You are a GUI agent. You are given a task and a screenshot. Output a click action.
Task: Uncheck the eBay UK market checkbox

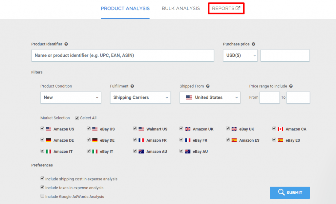tap(228, 128)
